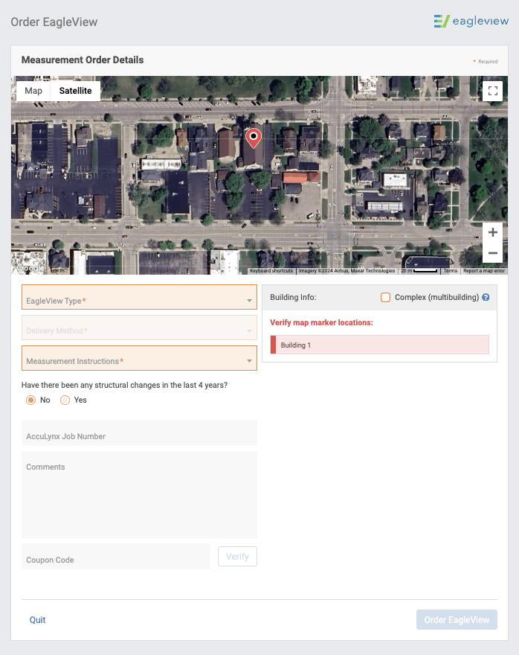
Task: Open Complex multibuilding help question icon
Action: (486, 297)
